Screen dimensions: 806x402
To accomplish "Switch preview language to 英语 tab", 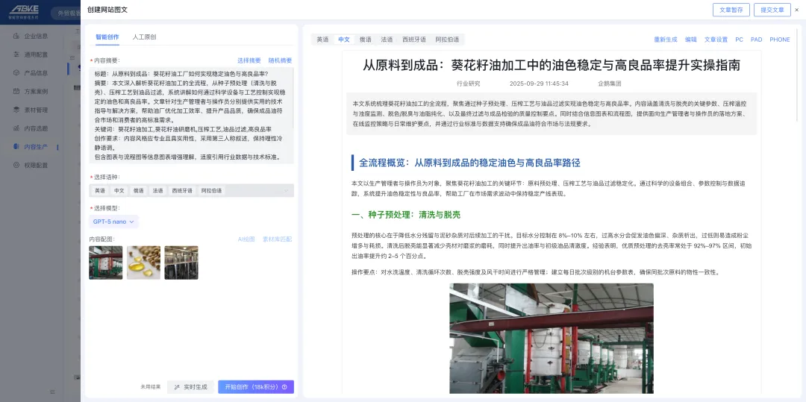I will (322, 40).
